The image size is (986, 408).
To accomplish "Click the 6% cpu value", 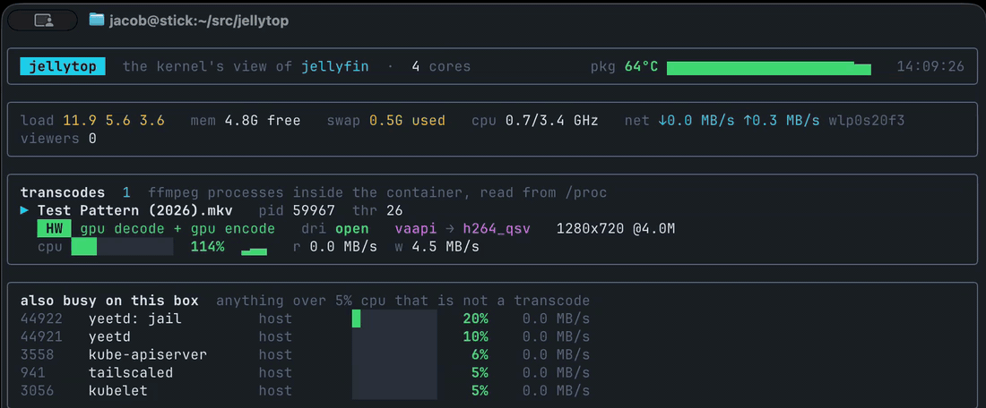I will 480,354.
